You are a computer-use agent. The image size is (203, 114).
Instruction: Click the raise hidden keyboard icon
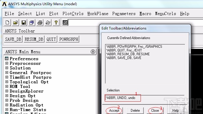click(65, 23)
